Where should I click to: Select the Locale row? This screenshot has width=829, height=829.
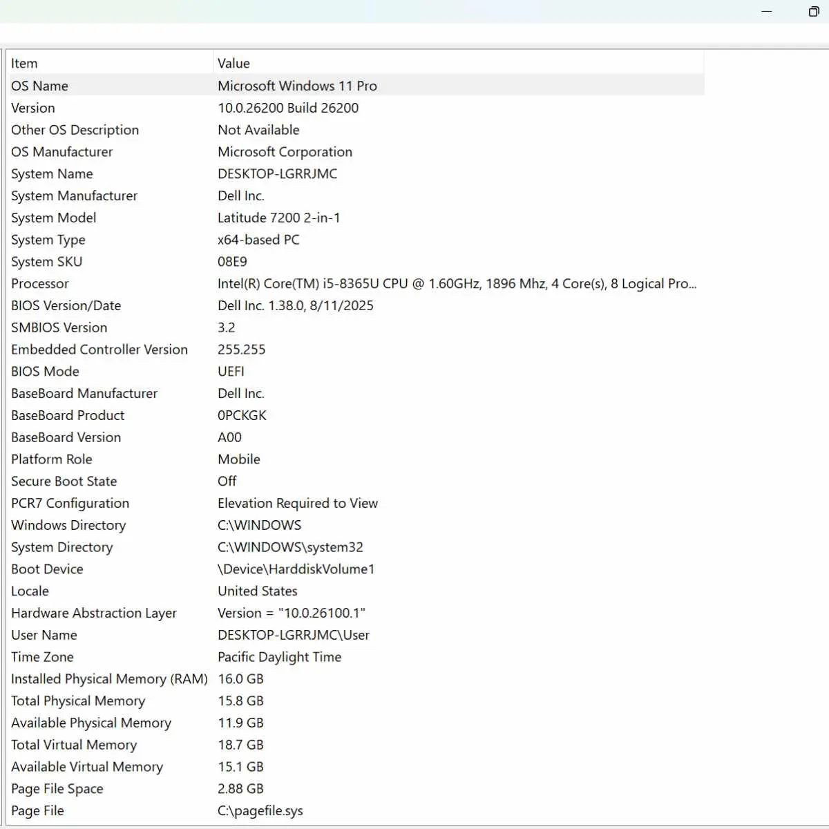(355, 591)
